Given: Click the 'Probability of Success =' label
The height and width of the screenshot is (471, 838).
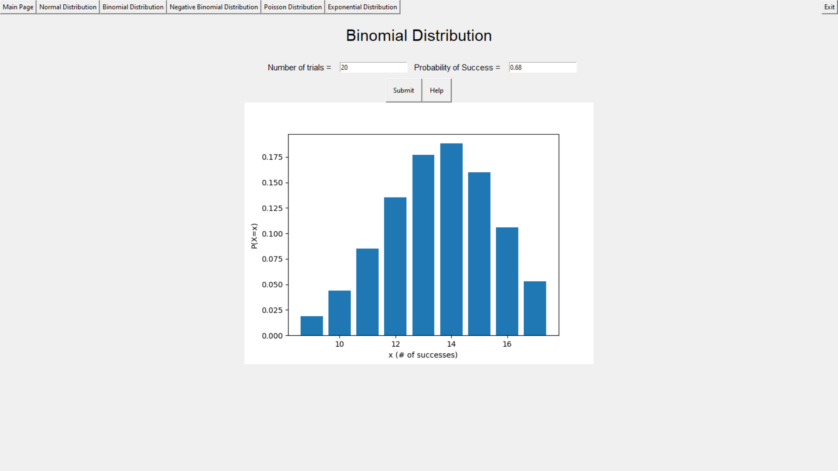Looking at the screenshot, I should pyautogui.click(x=457, y=68).
